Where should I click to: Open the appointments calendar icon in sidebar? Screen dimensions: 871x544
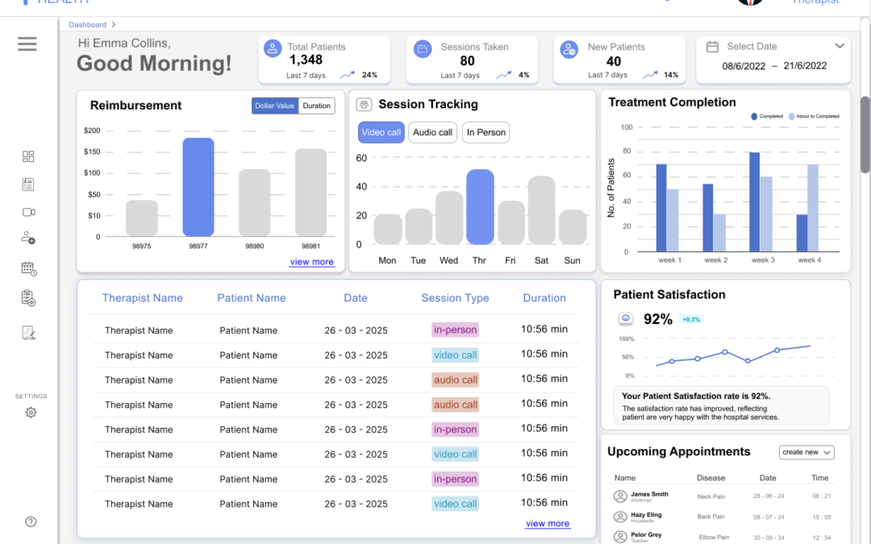pos(28,268)
